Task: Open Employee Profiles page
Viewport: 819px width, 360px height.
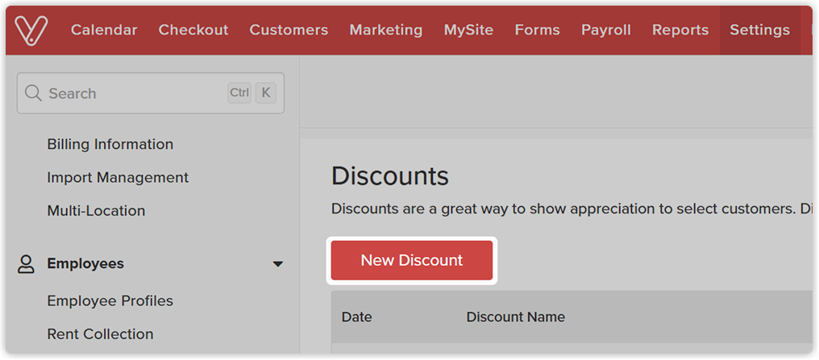Action: click(110, 301)
